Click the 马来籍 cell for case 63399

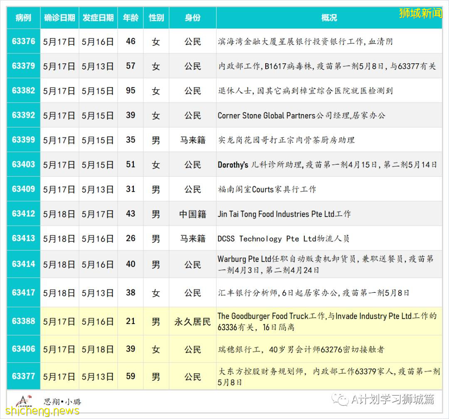pyautogui.click(x=192, y=140)
